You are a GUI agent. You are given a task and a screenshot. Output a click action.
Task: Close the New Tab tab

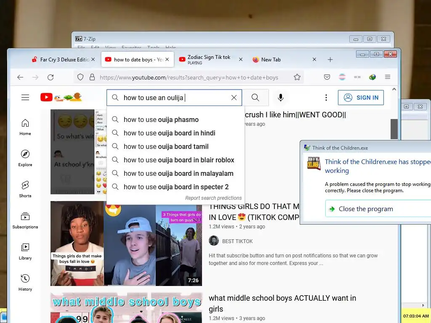(x=314, y=59)
